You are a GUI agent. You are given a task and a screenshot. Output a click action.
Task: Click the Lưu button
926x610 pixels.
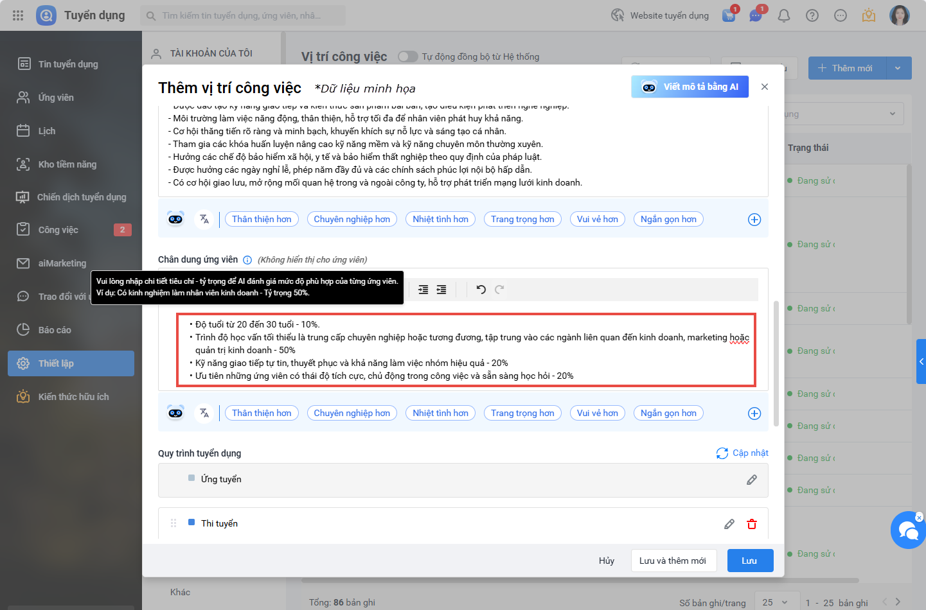click(749, 561)
